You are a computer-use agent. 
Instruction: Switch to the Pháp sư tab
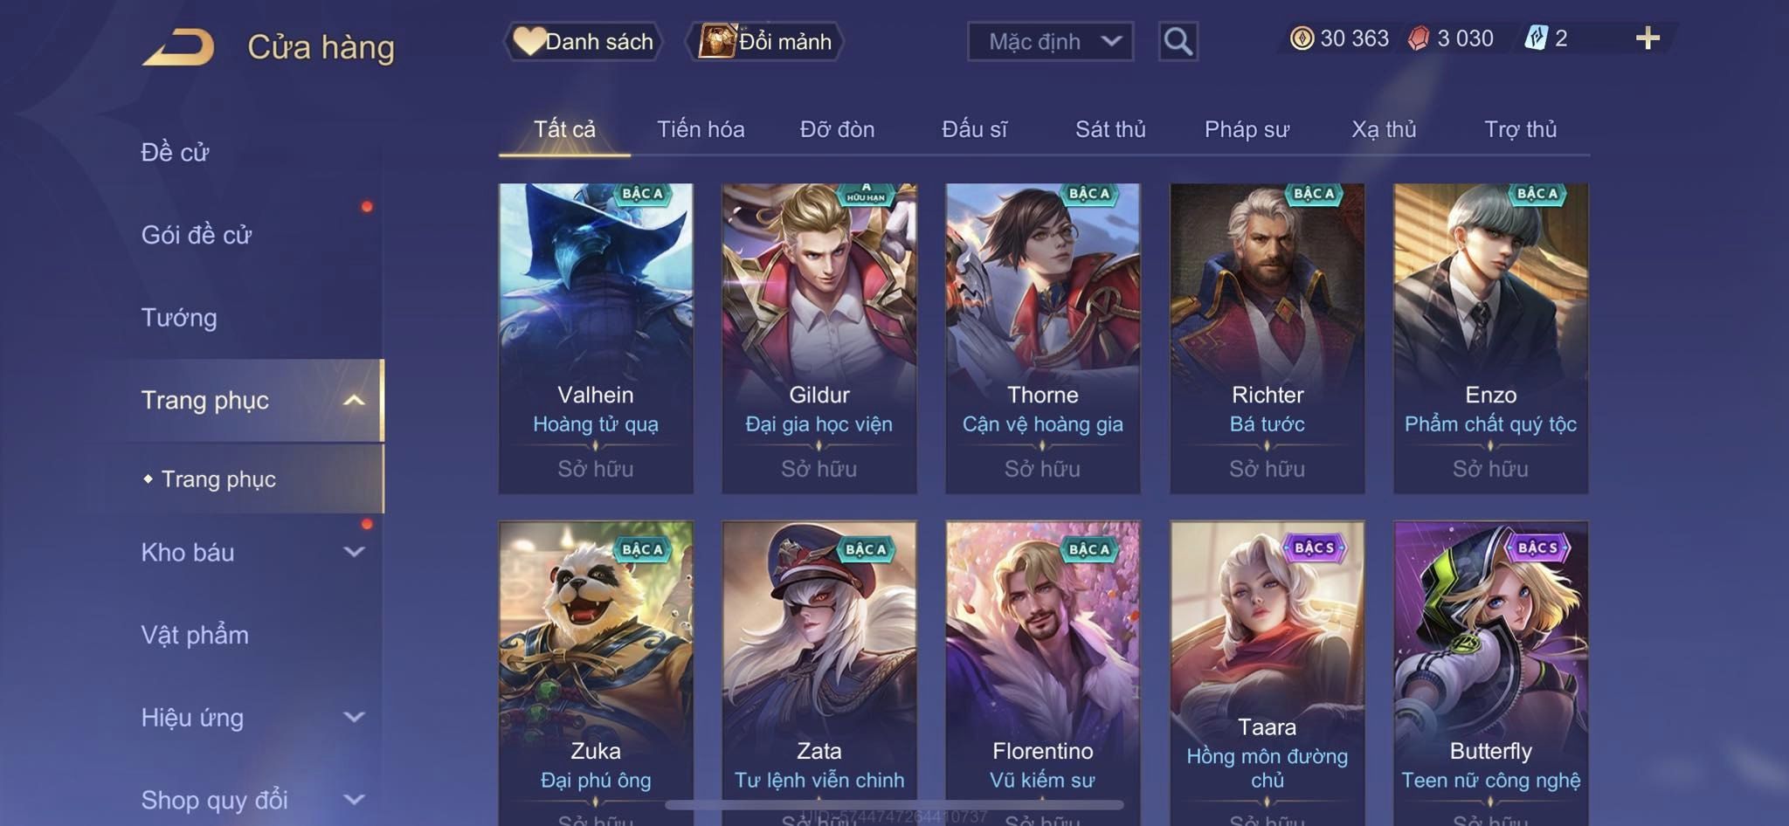[1247, 129]
